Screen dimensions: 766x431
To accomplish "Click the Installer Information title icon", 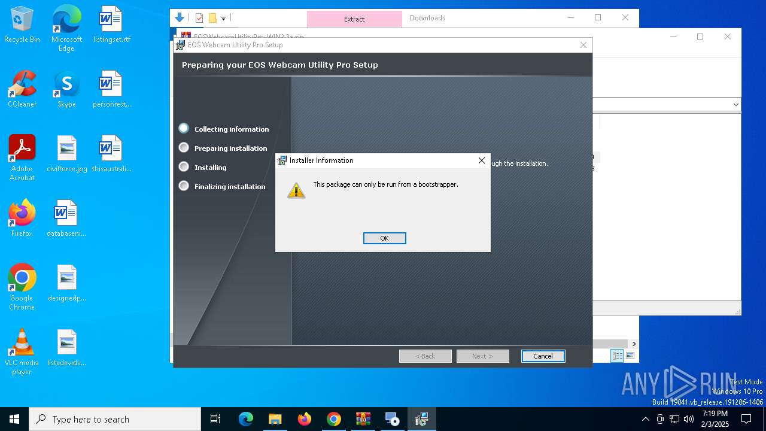I will click(x=282, y=160).
